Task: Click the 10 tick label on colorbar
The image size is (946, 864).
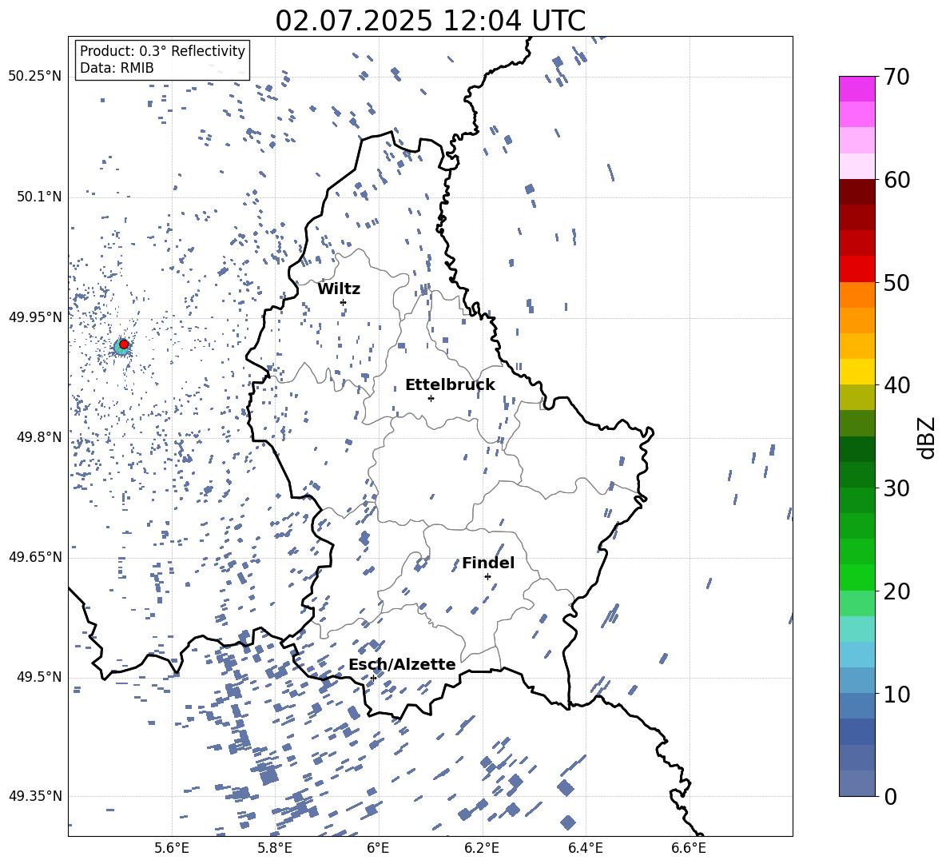Action: (x=896, y=694)
